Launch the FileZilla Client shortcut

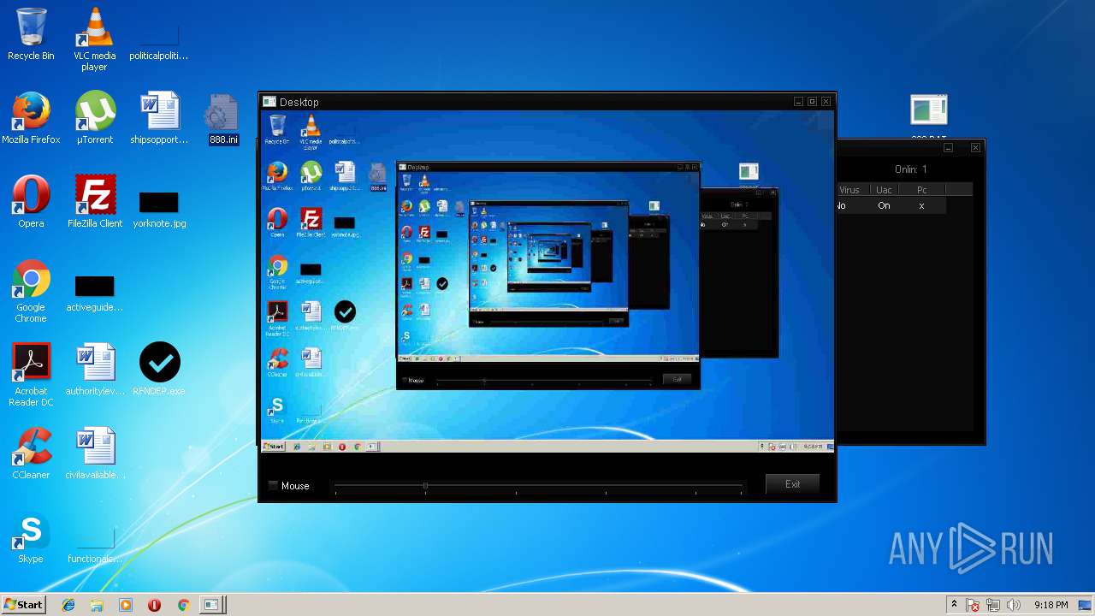[x=95, y=202]
